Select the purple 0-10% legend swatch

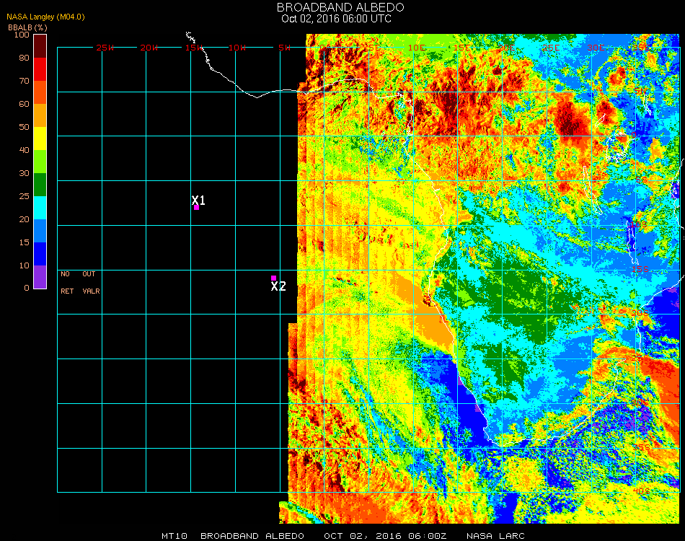[40, 277]
